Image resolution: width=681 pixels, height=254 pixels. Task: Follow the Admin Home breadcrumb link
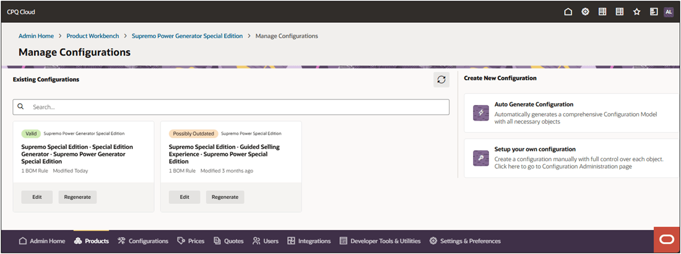coord(36,36)
